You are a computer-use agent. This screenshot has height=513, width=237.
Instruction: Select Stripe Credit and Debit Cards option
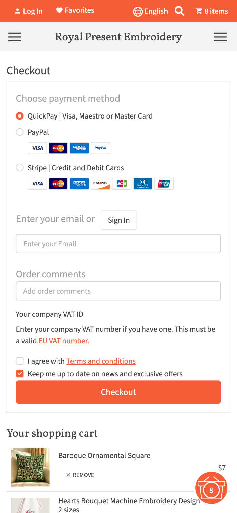click(x=20, y=168)
